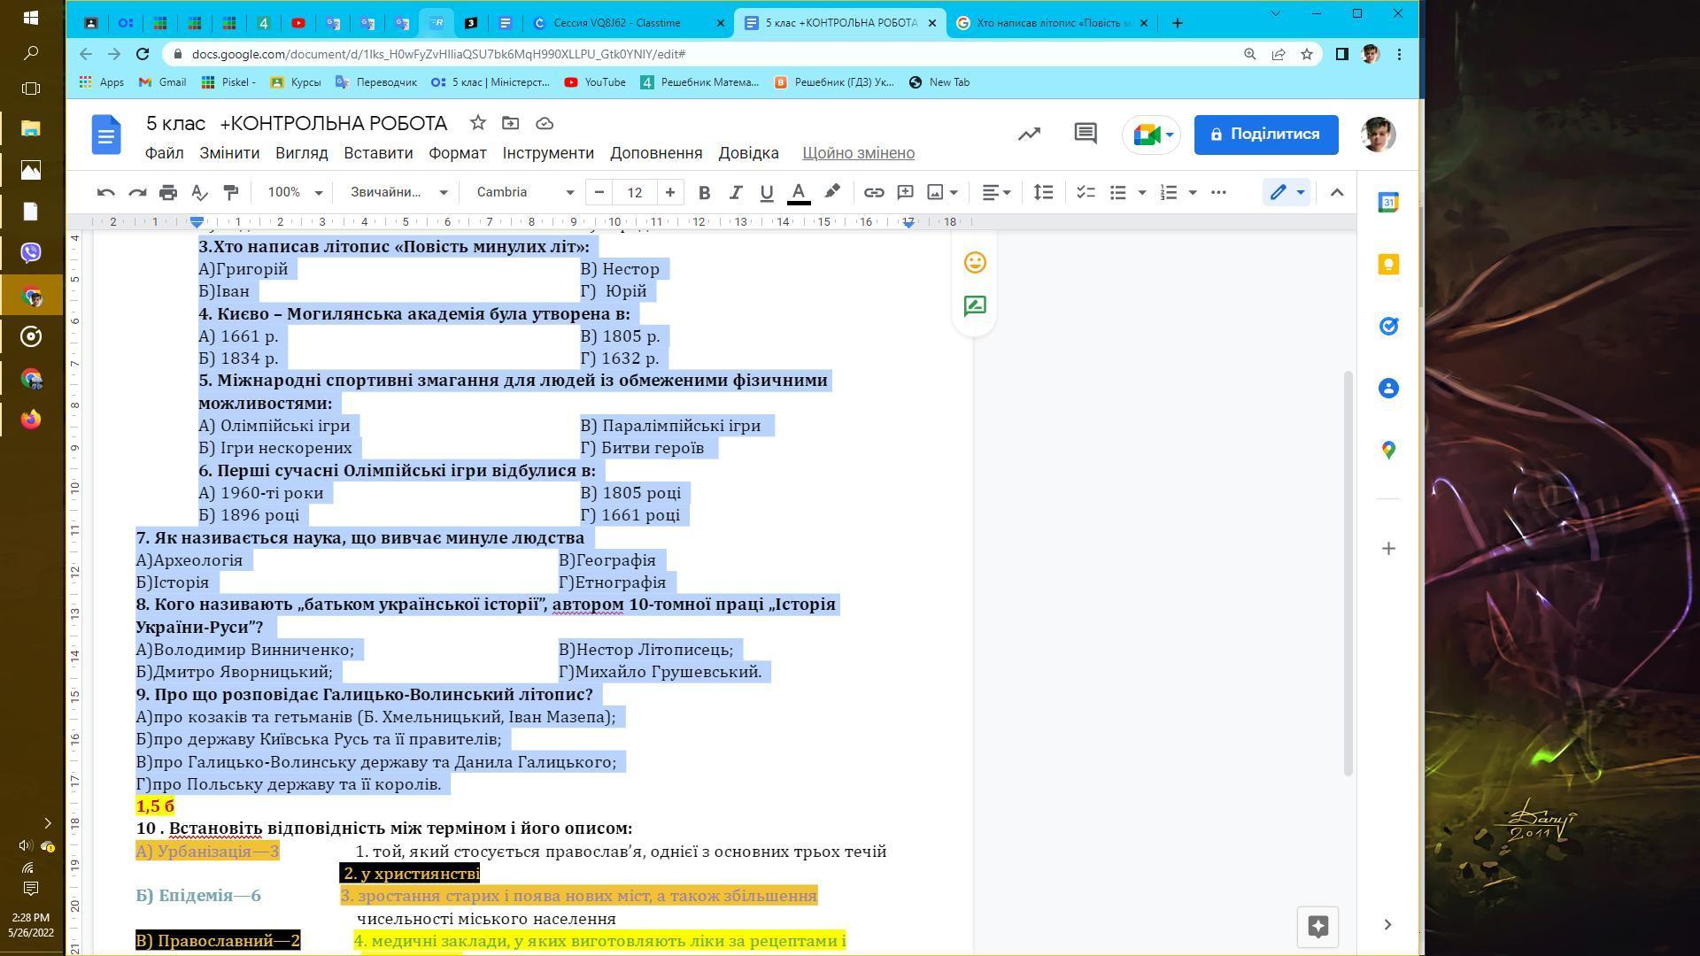The height and width of the screenshot is (956, 1700).
Task: Open the zoom level 100% dropdown
Action: tap(295, 192)
